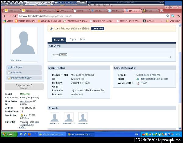Click the status icon beside zen
The width and height of the screenshot is (183, 143).
[52, 29]
